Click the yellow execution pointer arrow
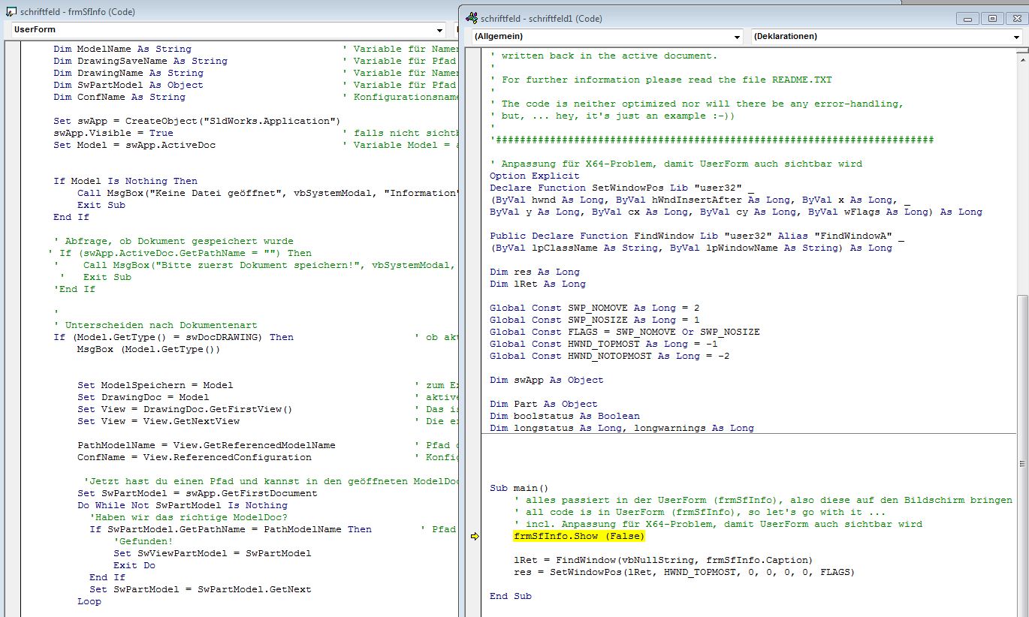Screen dimensions: 1029x617 [x=475, y=537]
